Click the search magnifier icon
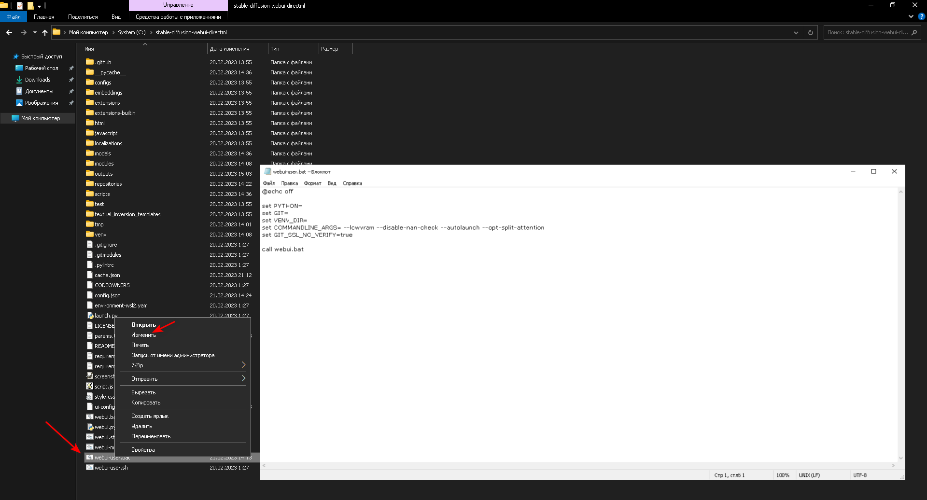927x500 pixels. [914, 32]
